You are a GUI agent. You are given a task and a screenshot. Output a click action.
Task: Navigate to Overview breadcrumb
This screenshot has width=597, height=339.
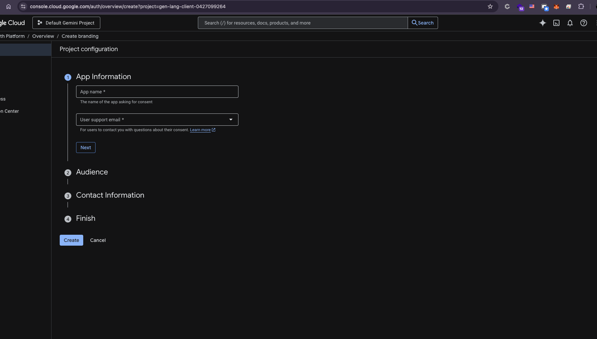43,36
